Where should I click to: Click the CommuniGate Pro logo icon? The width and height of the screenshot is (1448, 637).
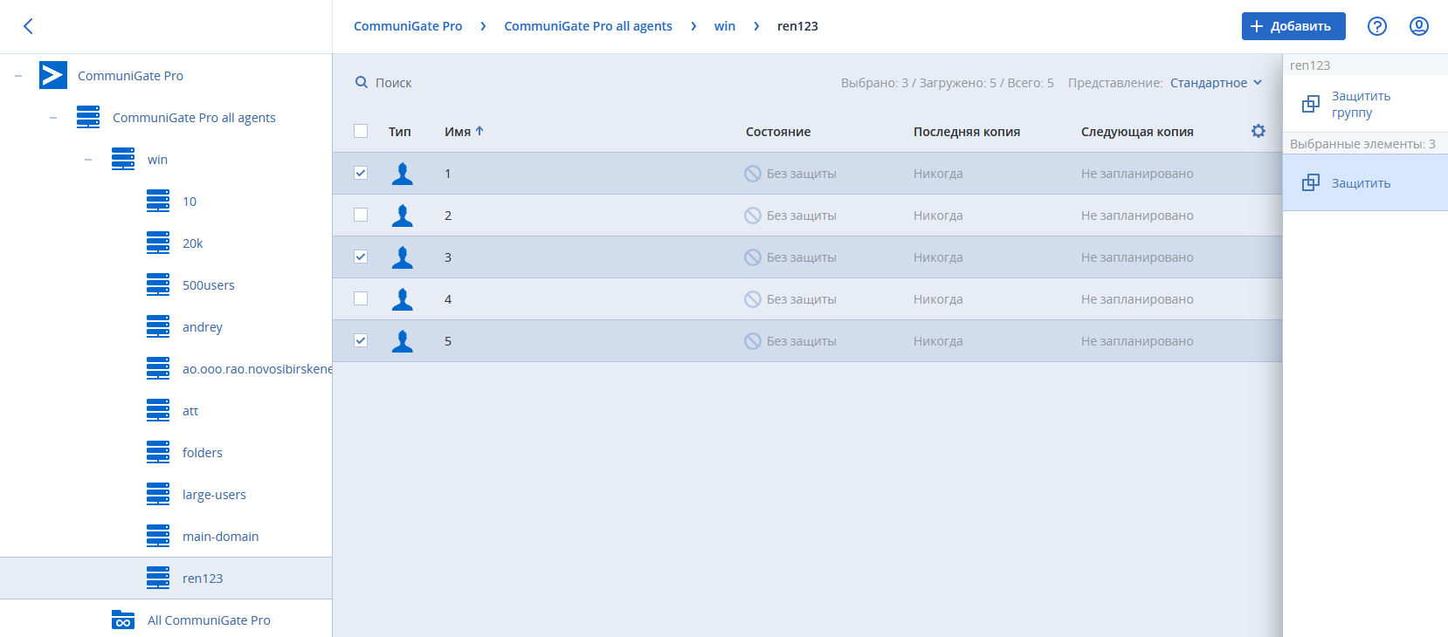pos(53,76)
